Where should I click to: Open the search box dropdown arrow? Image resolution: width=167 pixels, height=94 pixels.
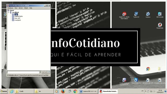[40, 72]
